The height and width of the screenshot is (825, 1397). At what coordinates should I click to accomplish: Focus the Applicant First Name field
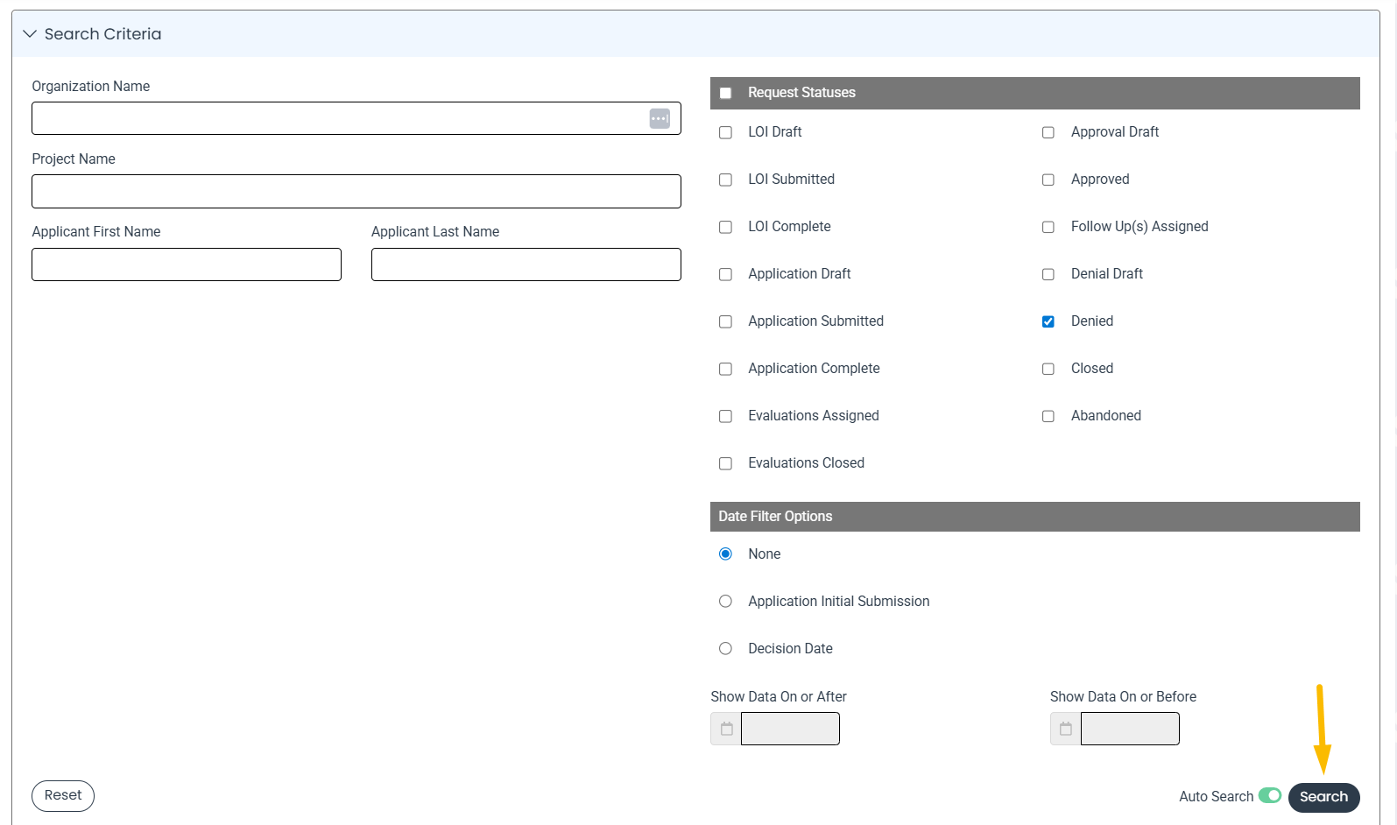(x=187, y=264)
